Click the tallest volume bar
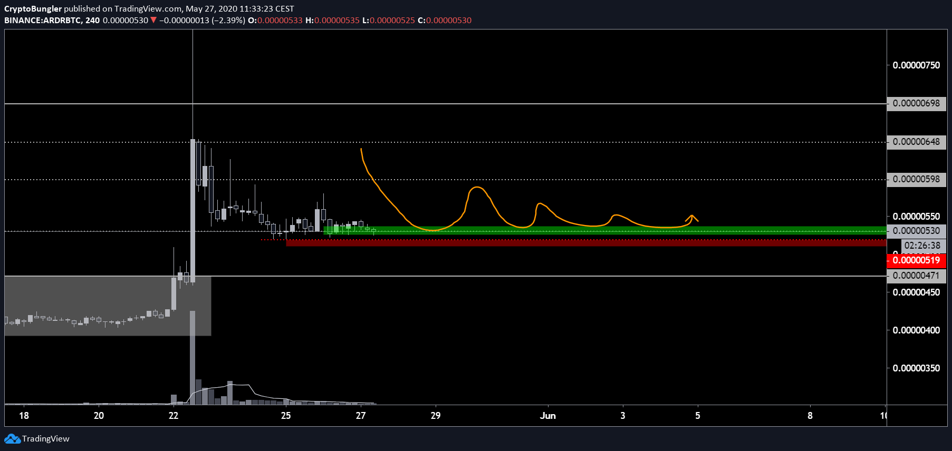952x451 pixels. point(193,358)
